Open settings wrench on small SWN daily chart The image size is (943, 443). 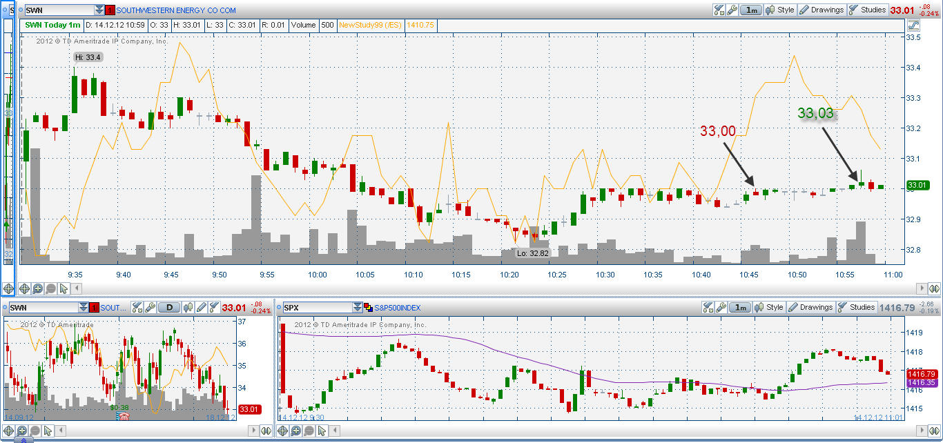[150, 308]
